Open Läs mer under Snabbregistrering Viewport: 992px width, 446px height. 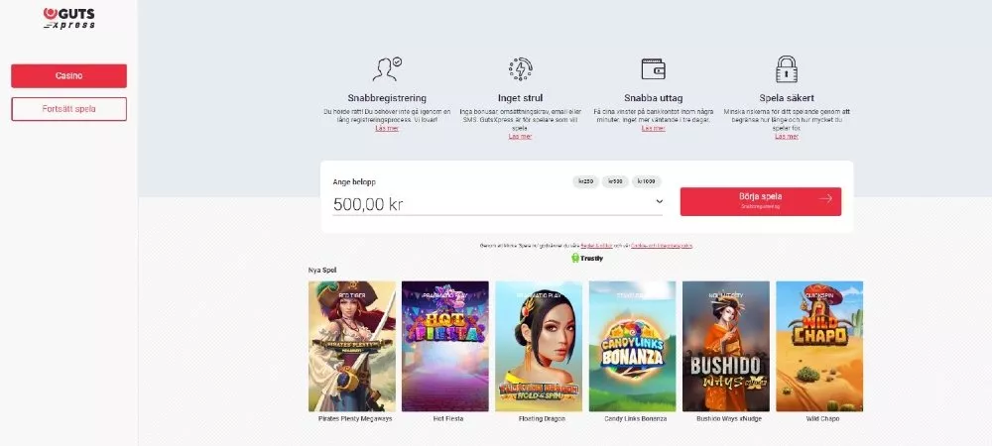pos(387,128)
